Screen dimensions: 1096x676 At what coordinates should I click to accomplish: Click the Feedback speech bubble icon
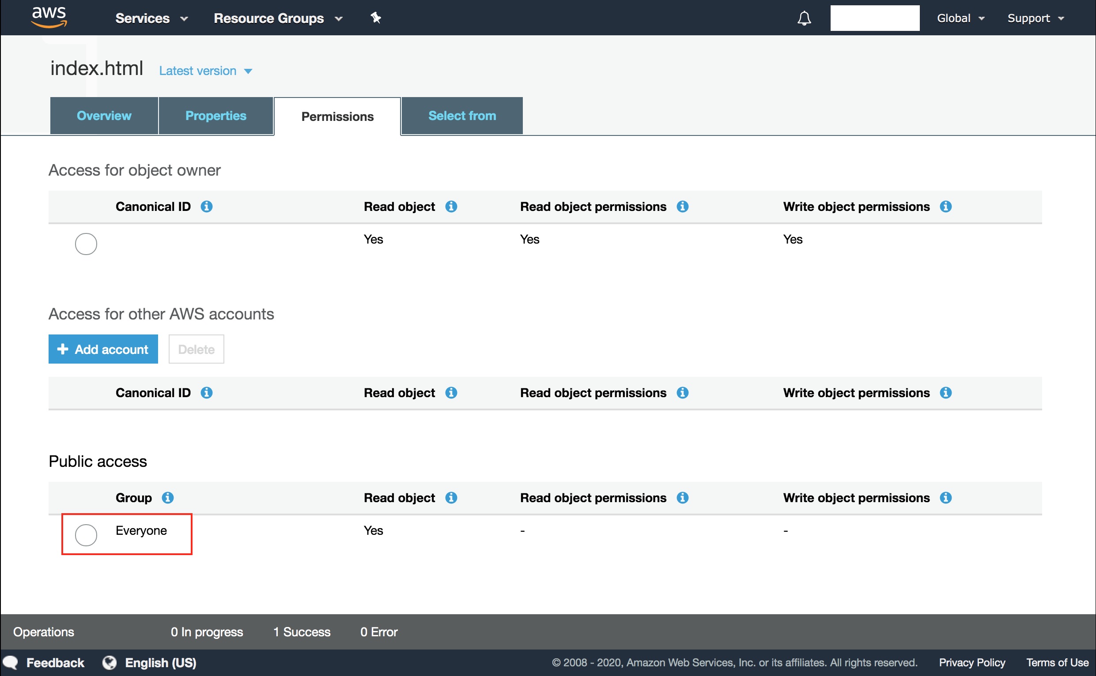tap(11, 663)
